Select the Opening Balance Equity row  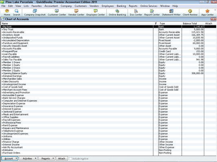pyautogui.click(x=108, y=73)
